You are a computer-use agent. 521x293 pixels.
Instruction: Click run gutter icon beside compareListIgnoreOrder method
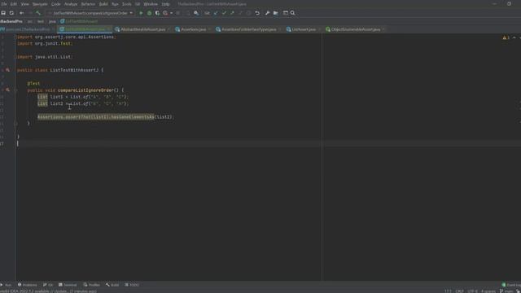tap(7, 90)
